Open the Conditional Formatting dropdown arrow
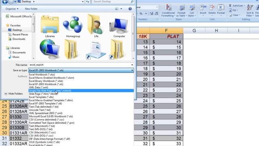Screen dimensions: 259x146 click(x=174, y=16)
